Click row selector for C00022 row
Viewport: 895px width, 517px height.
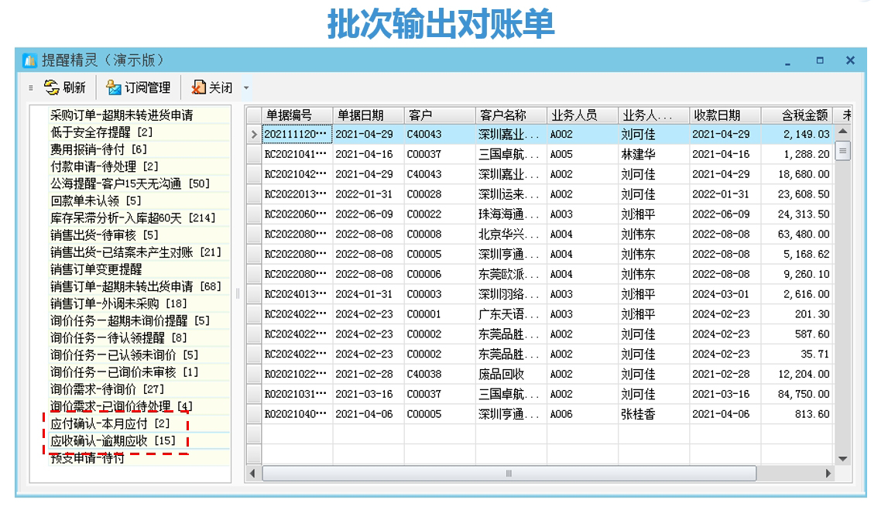254,214
